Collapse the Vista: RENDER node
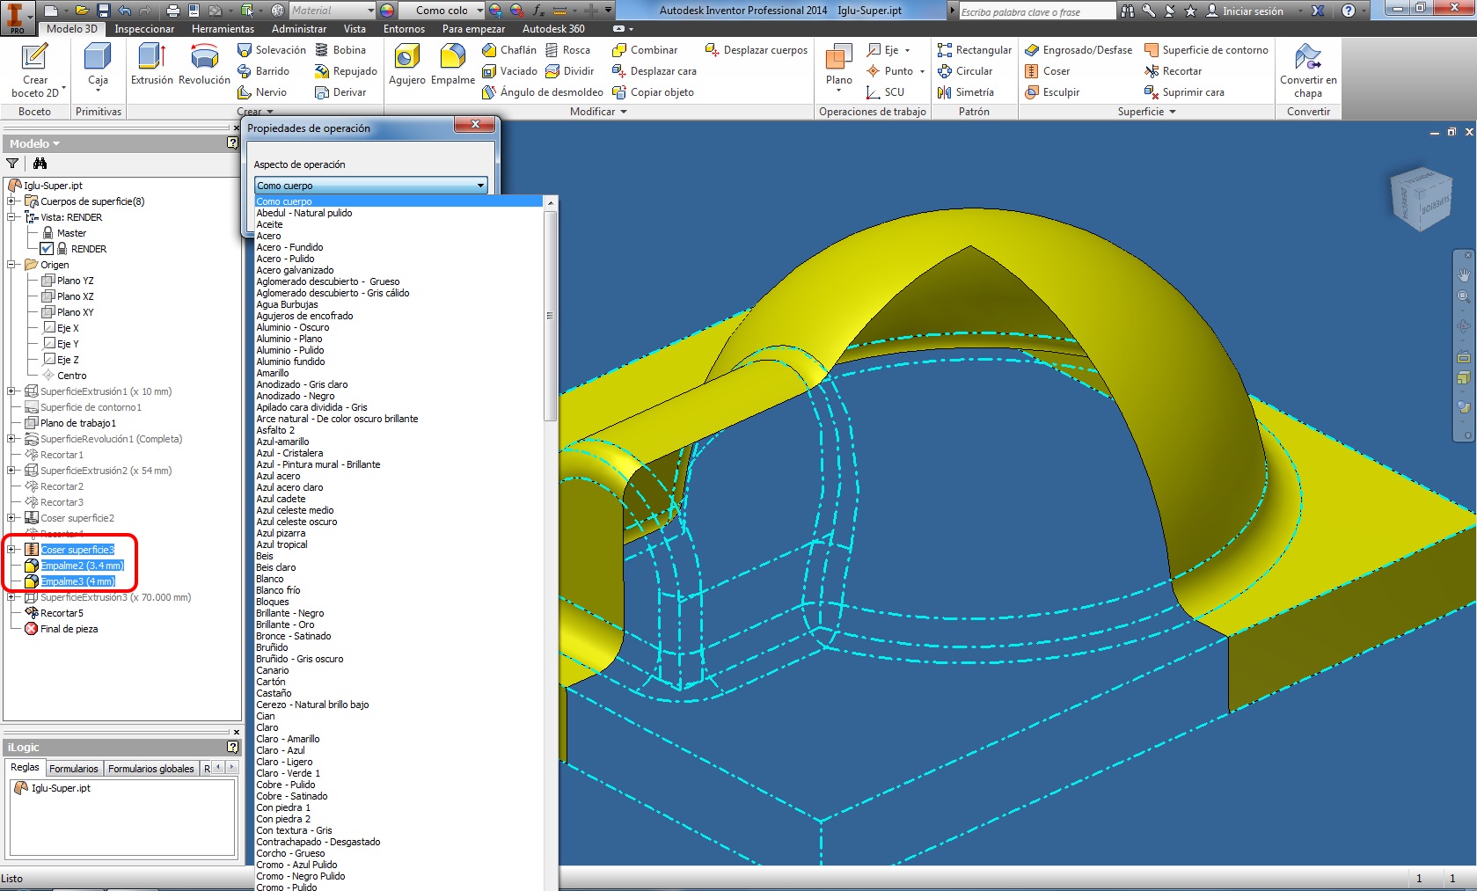Image resolution: width=1477 pixels, height=891 pixels. coord(11,217)
